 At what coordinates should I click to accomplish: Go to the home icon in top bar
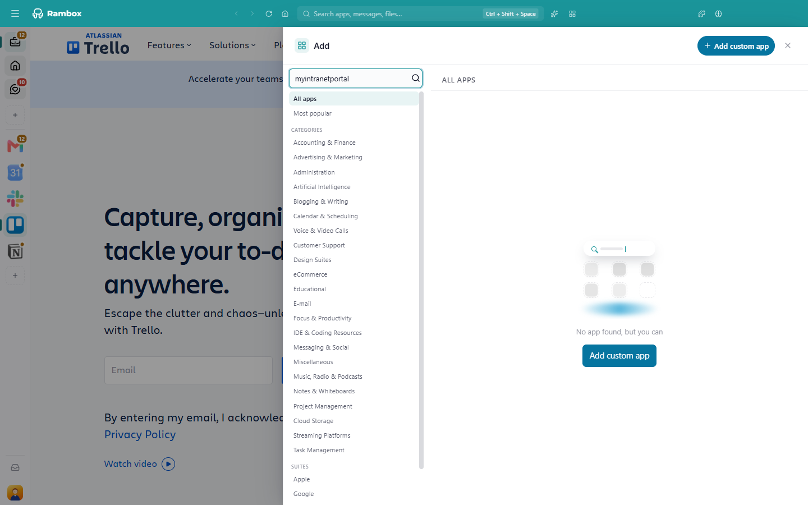pos(285,13)
